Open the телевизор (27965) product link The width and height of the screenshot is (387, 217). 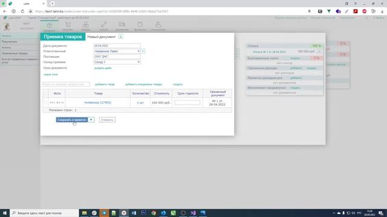tap(98, 102)
